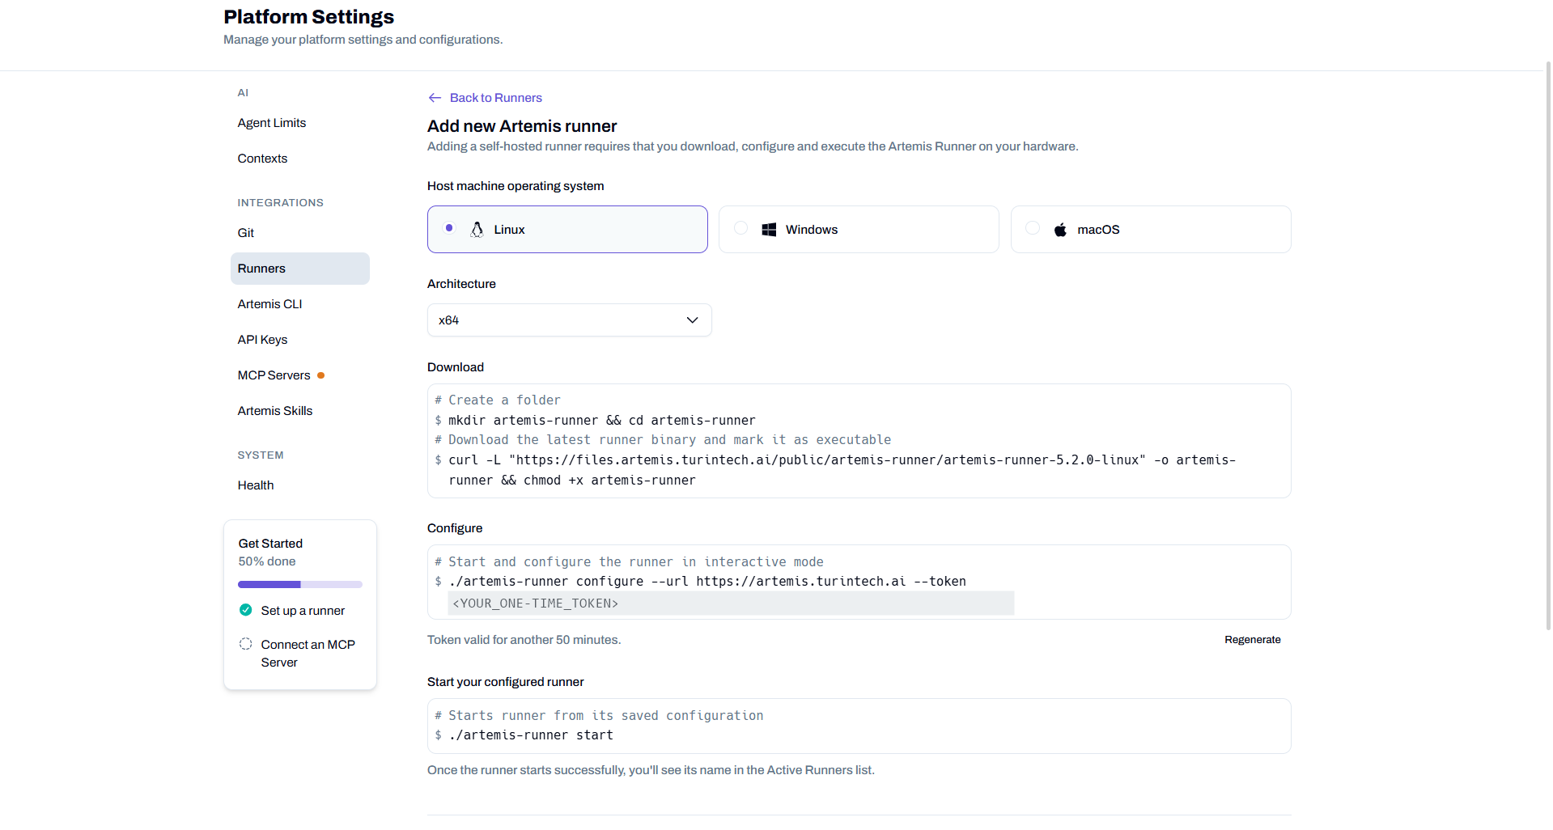Click the green checkmark for Set up a runner

pos(246,610)
